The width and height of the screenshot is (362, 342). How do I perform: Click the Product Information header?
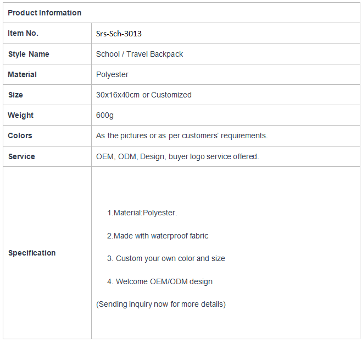[x=44, y=13]
